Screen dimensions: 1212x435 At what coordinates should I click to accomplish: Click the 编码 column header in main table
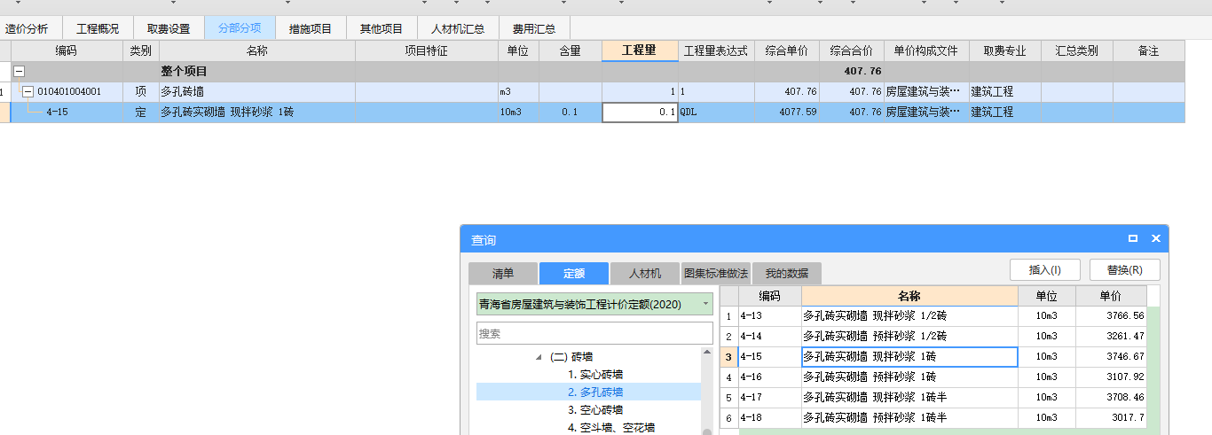tap(67, 50)
